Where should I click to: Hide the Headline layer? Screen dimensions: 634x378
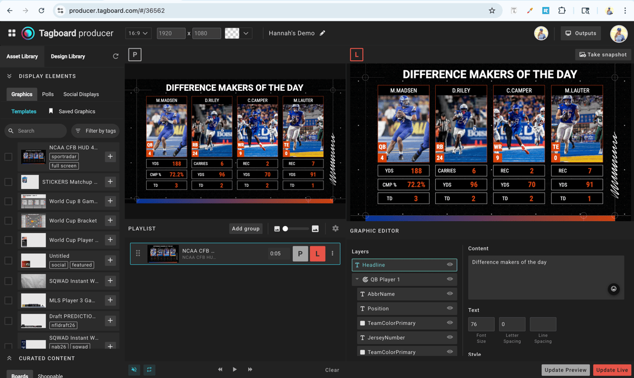pyautogui.click(x=450, y=264)
